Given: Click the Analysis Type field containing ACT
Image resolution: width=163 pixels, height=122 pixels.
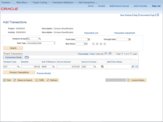Looking at the screenshot, I should 10,67.
